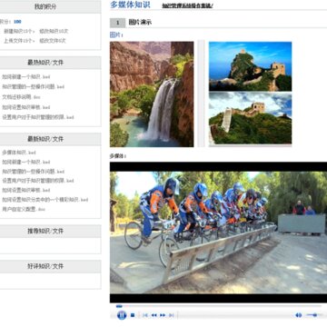The width and height of the screenshot is (327, 327).
Task: Click the 新建知识 count text
Action: (x=19, y=31)
